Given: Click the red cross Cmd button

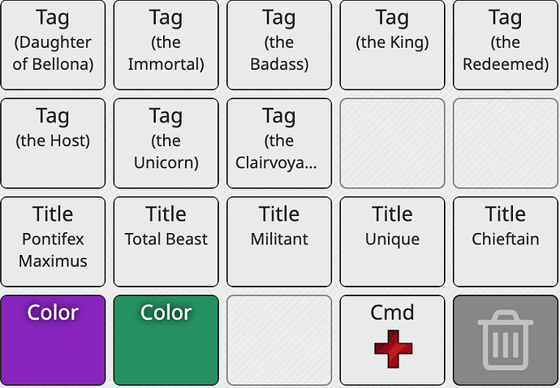Looking at the screenshot, I should [392, 340].
